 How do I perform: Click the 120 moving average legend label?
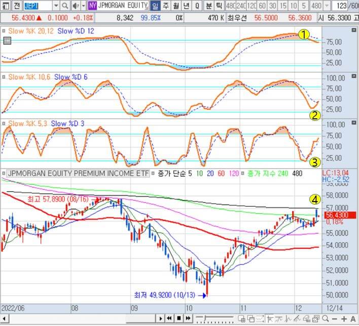coord(234,174)
